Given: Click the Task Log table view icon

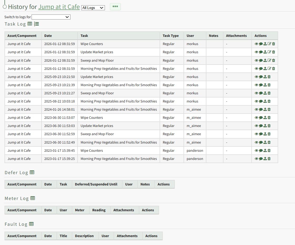Looking at the screenshot, I should (x=30, y=24).
